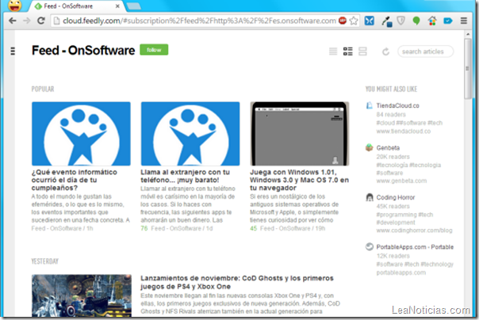Click the YOU MIGHT ALSO LIKE heading
Viewport: 479px width, 320px height.
tap(391, 89)
